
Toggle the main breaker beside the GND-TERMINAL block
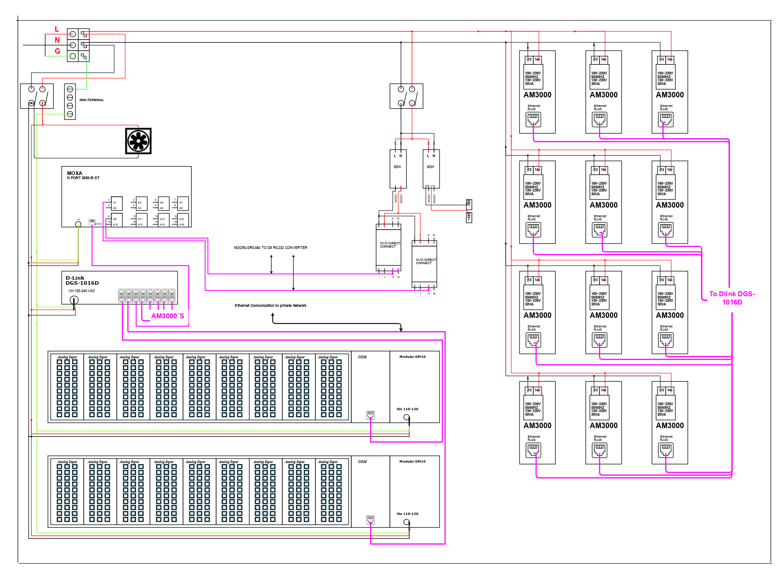tap(37, 96)
